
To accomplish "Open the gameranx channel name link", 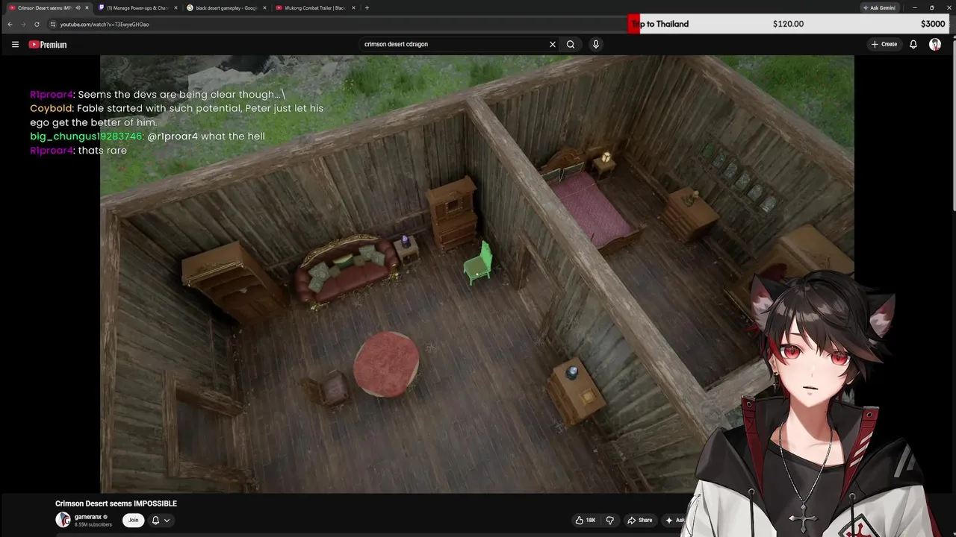I will tap(88, 517).
